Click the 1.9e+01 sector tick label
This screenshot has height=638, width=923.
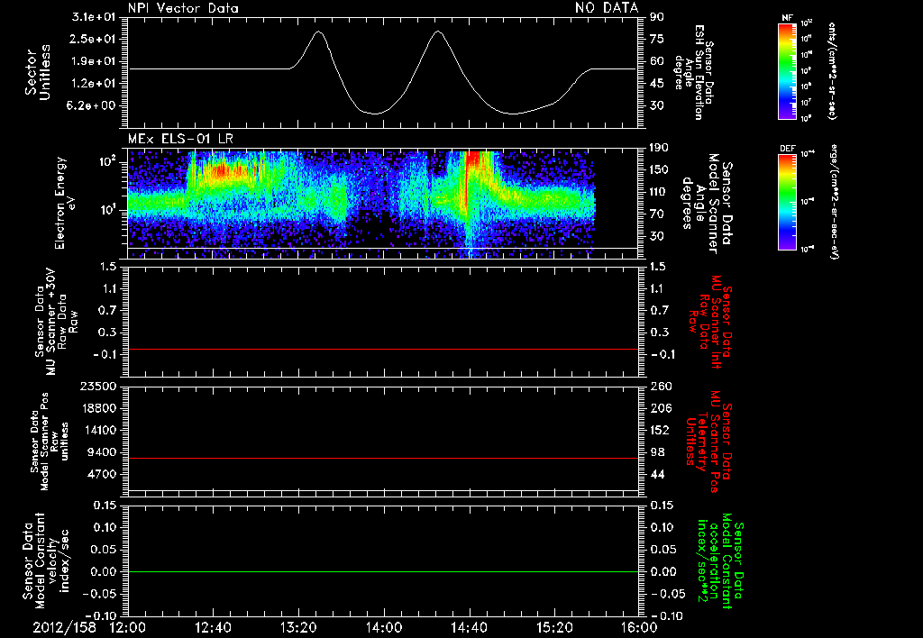click(94, 61)
